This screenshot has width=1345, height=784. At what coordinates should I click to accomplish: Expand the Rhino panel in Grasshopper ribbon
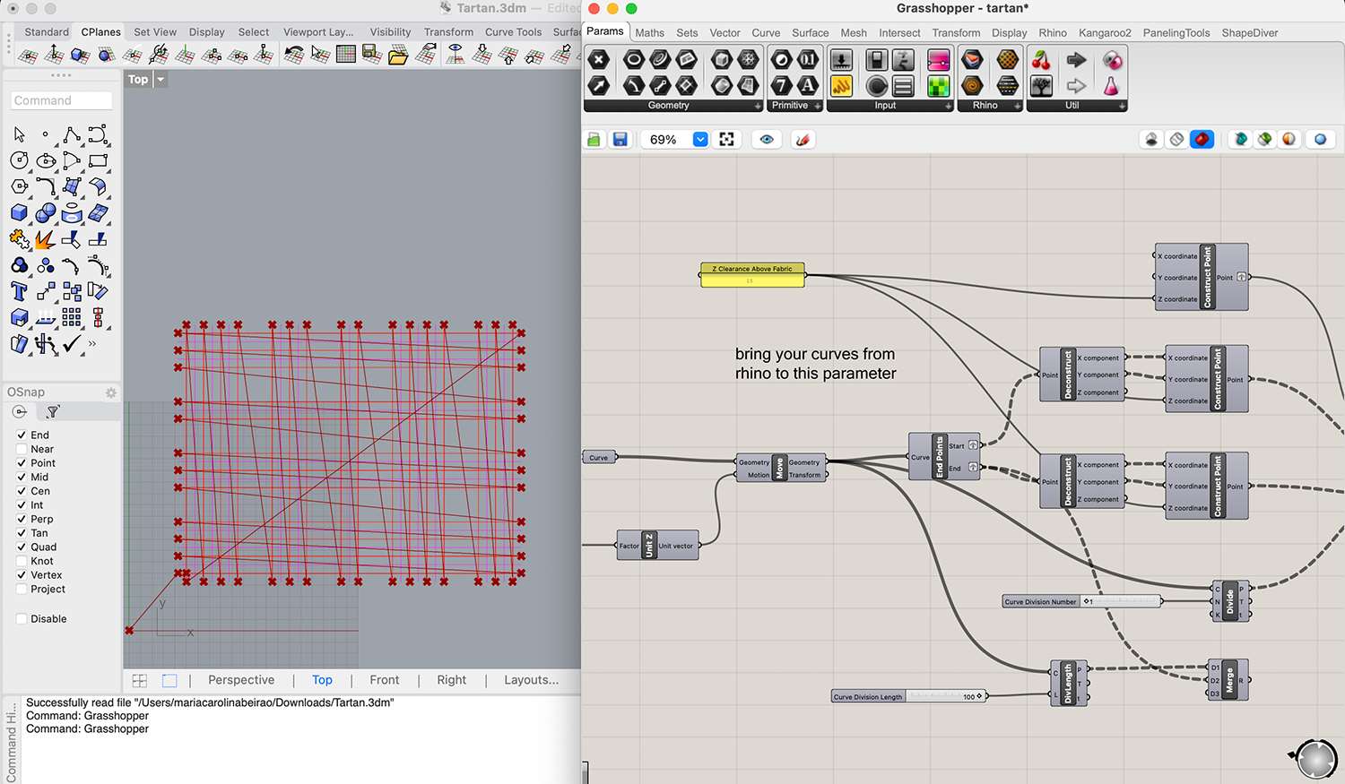1018,106
